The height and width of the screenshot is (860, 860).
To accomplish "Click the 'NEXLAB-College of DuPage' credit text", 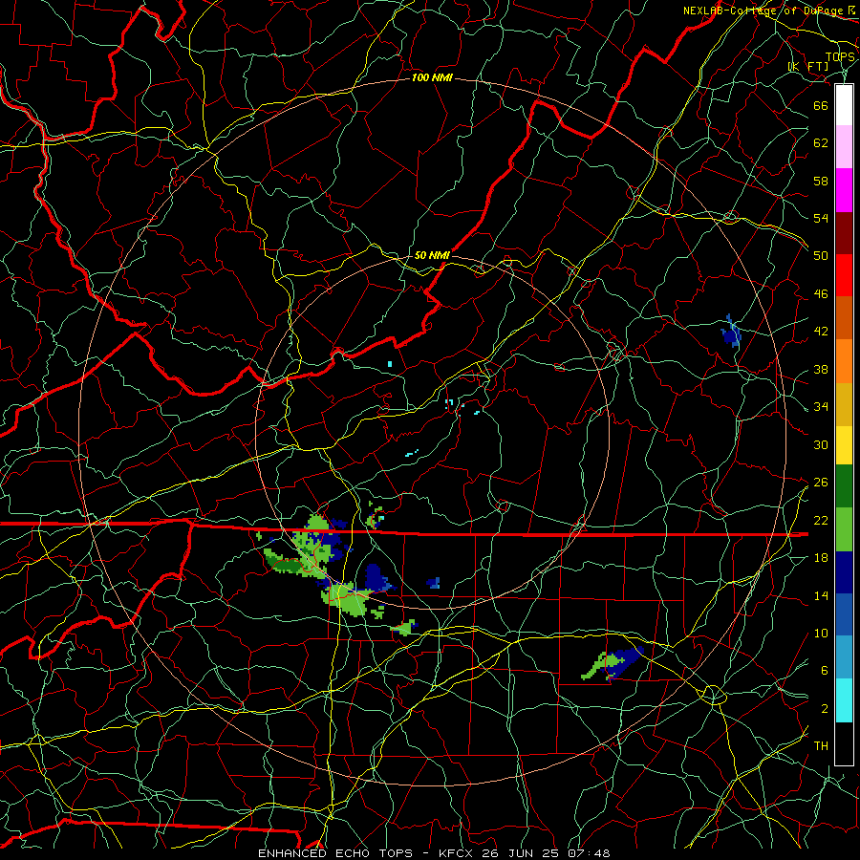I will coord(764,11).
